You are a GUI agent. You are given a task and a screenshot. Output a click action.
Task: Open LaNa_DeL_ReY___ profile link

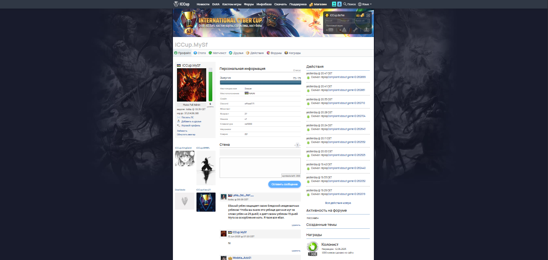[x=243, y=195]
